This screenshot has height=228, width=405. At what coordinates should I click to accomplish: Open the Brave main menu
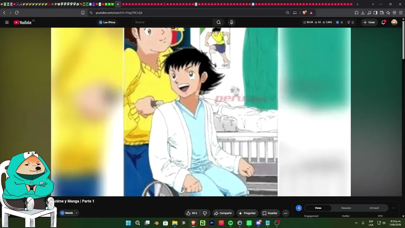pyautogui.click(x=401, y=13)
